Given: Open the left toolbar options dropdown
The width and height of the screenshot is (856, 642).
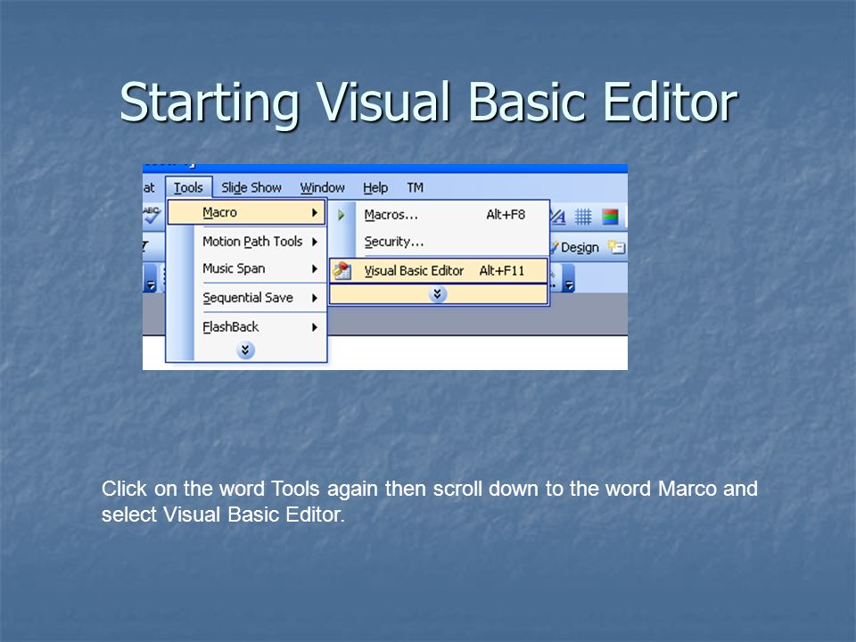Looking at the screenshot, I should coord(150,279).
